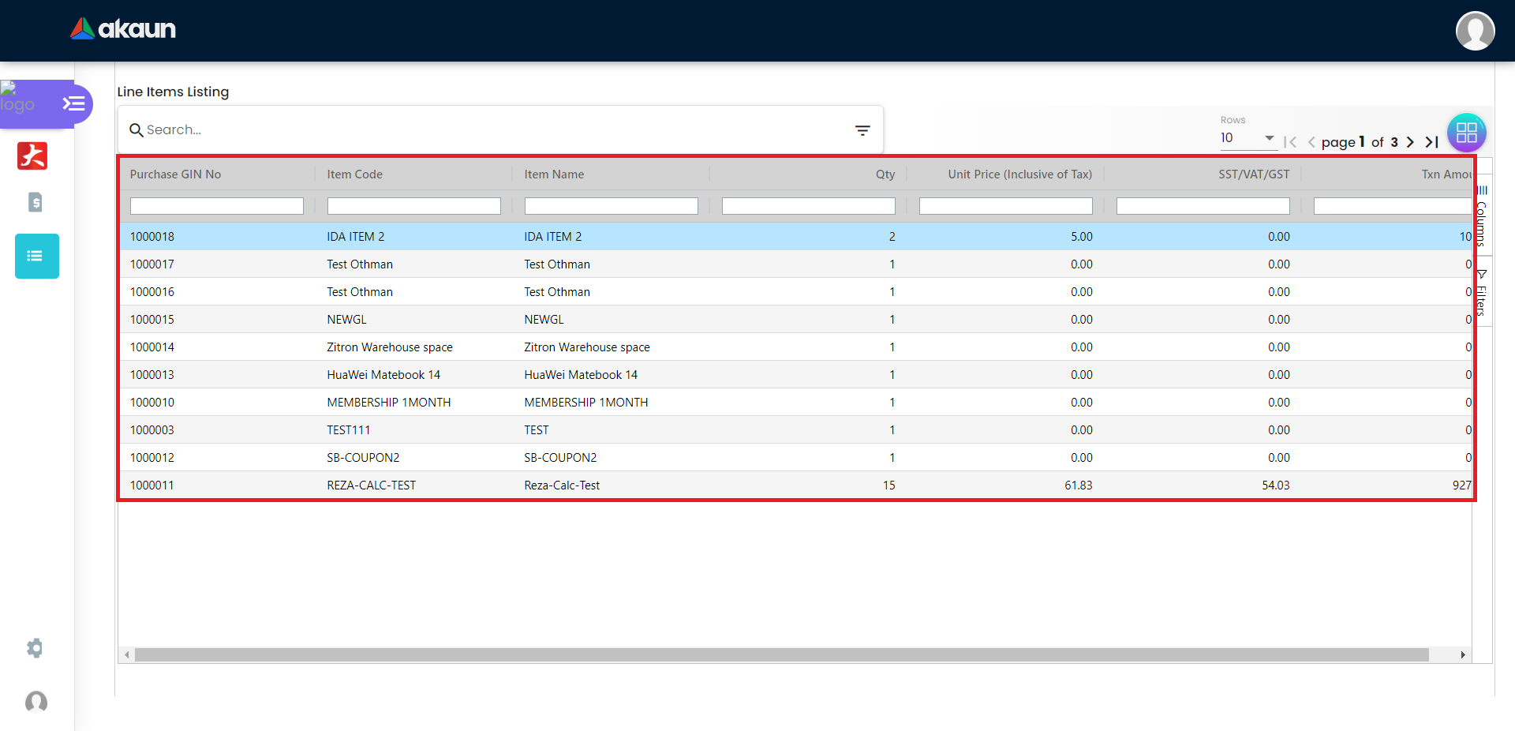Click the Item Code filter input box

[x=413, y=206]
